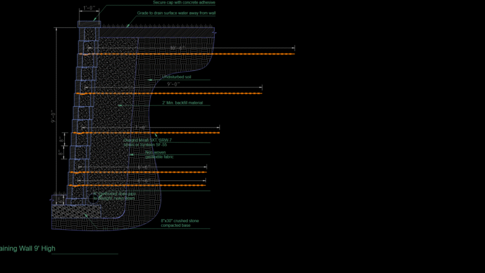This screenshot has width=485, height=273.
Task: Select the '8"x30" crushed stone compacted base' note
Action: click(x=179, y=223)
